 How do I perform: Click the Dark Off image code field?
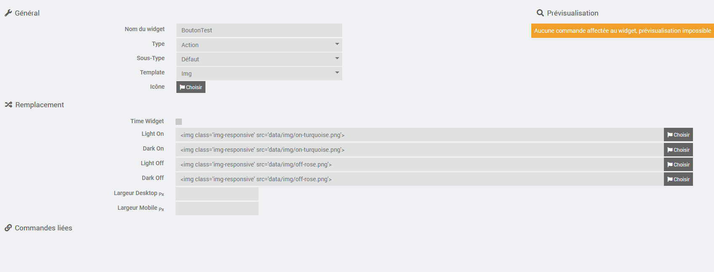[420, 179]
